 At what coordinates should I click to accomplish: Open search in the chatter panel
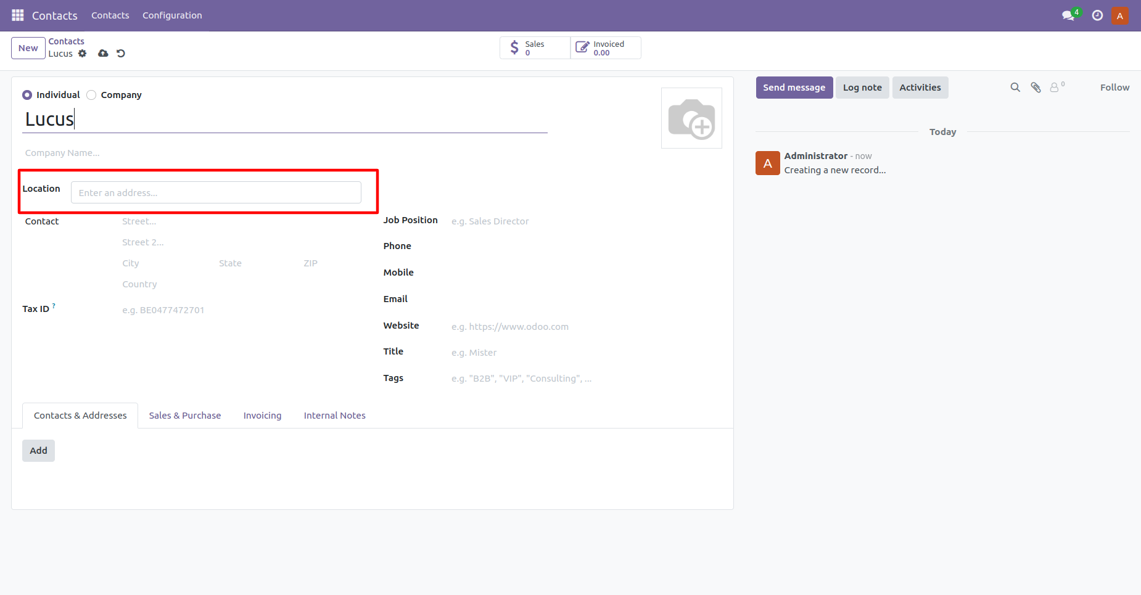(x=1015, y=87)
